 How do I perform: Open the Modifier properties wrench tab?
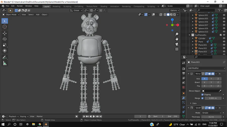tap(184, 98)
